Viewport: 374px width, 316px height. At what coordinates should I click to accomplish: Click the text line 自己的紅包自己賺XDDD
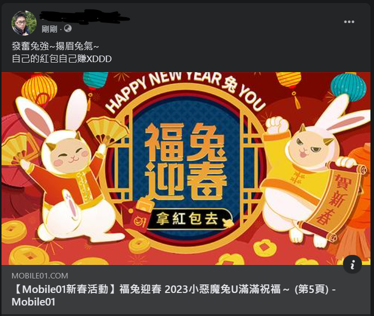[x=61, y=59]
